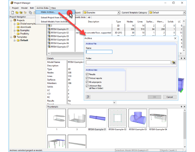Click the folder browse icon beside Folder field
The width and height of the screenshot is (195, 152).
174,62
